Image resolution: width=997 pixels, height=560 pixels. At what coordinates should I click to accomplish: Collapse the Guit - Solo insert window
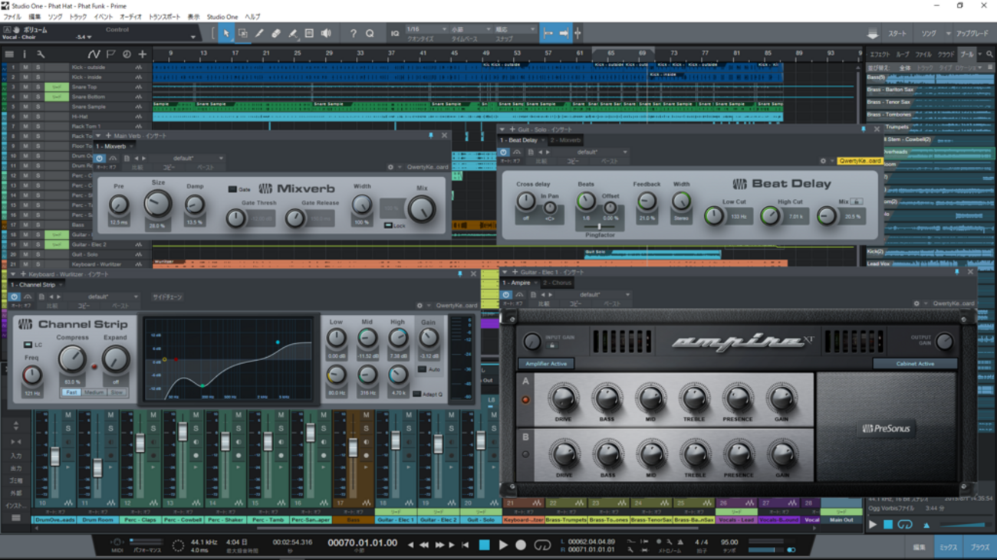click(x=504, y=129)
